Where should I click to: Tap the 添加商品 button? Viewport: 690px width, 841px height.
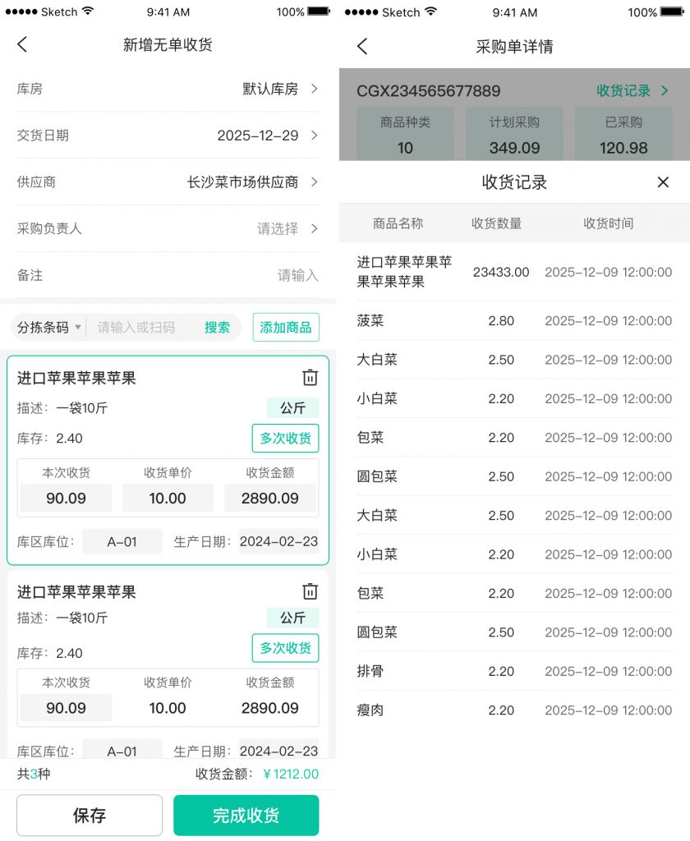285,328
